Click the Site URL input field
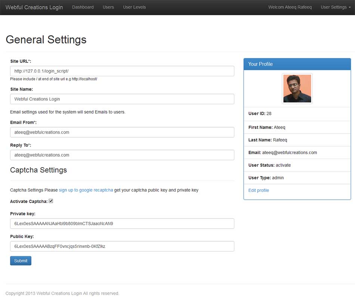 click(122, 71)
